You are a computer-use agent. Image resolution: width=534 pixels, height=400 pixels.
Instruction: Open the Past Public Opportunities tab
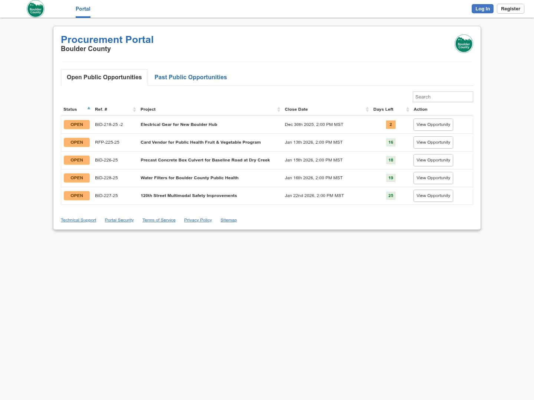point(191,77)
